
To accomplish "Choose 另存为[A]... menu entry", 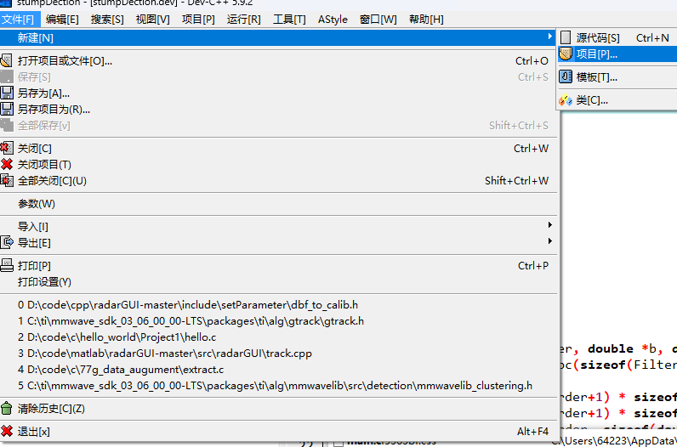I will tap(278, 93).
